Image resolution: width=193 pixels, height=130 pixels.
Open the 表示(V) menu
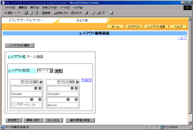(34, 8)
